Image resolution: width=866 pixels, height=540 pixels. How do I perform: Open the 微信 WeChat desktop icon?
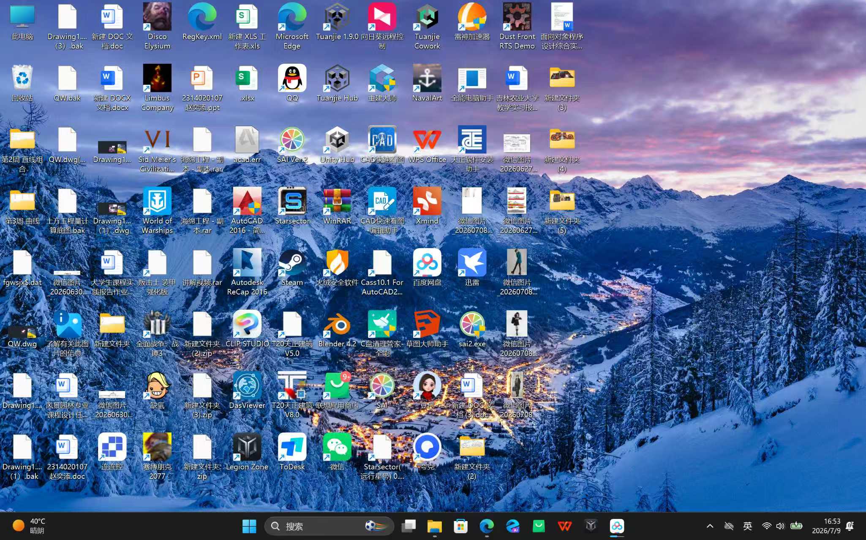point(337,452)
